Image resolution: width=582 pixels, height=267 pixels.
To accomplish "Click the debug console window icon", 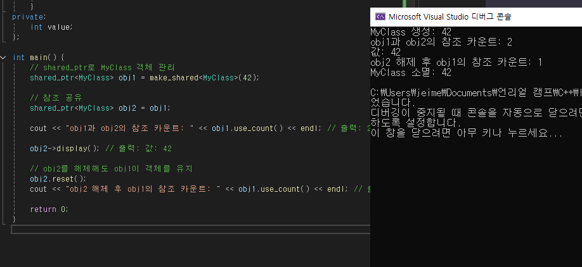I will (x=380, y=16).
